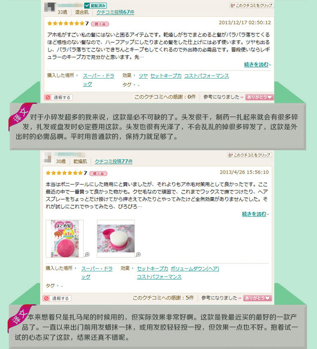Open pink まとめ髪 package thumbnail
The image size is (317, 349).
pyautogui.click(x=65, y=238)
